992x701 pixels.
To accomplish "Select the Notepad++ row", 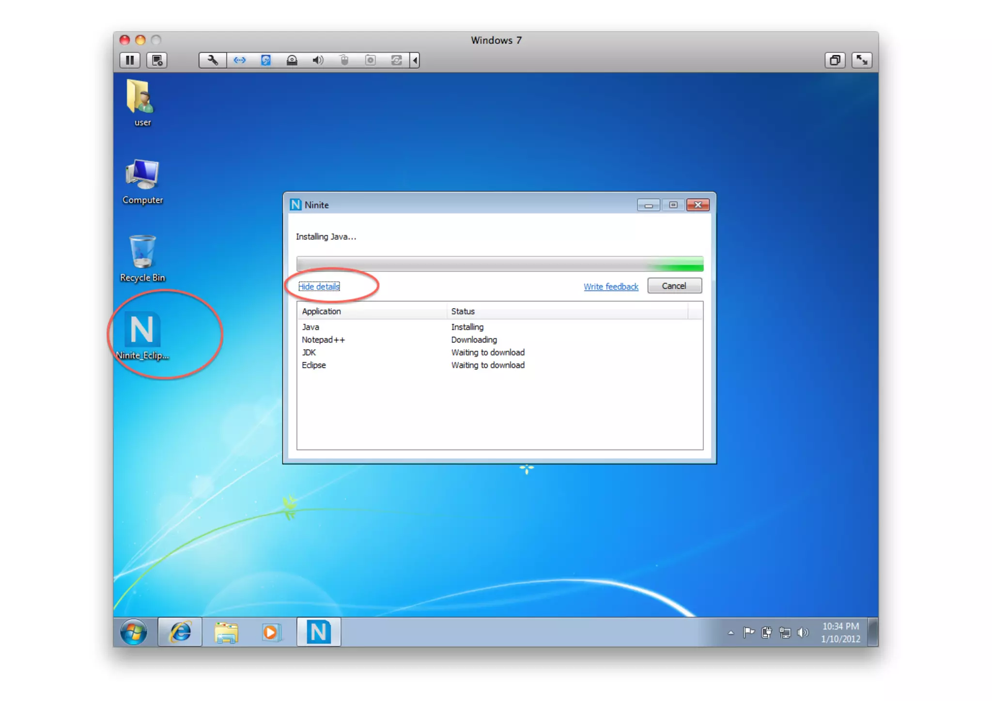I will point(500,340).
